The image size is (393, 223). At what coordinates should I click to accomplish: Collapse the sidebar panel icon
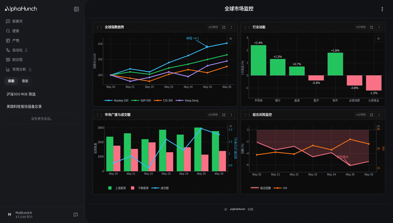[x=76, y=9]
